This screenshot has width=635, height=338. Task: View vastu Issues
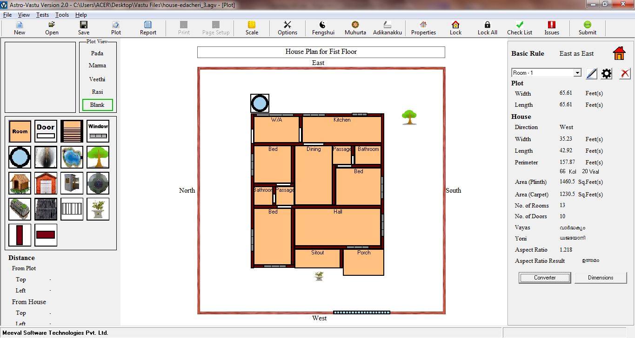(552, 27)
